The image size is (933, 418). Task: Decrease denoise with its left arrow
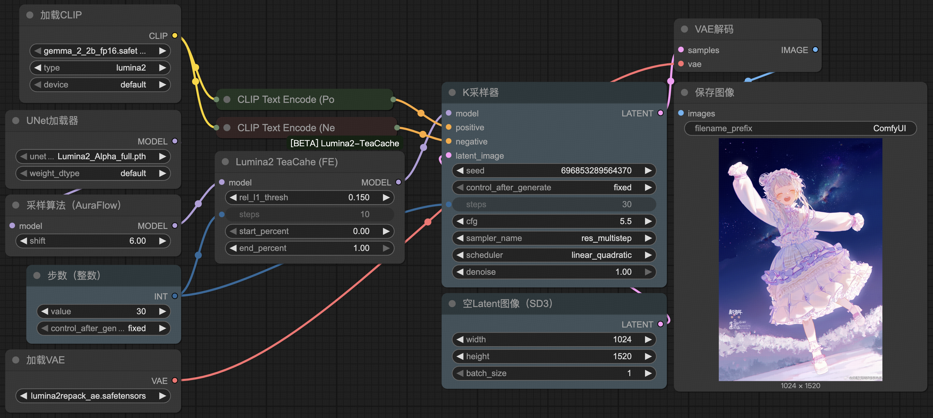pyautogui.click(x=460, y=272)
